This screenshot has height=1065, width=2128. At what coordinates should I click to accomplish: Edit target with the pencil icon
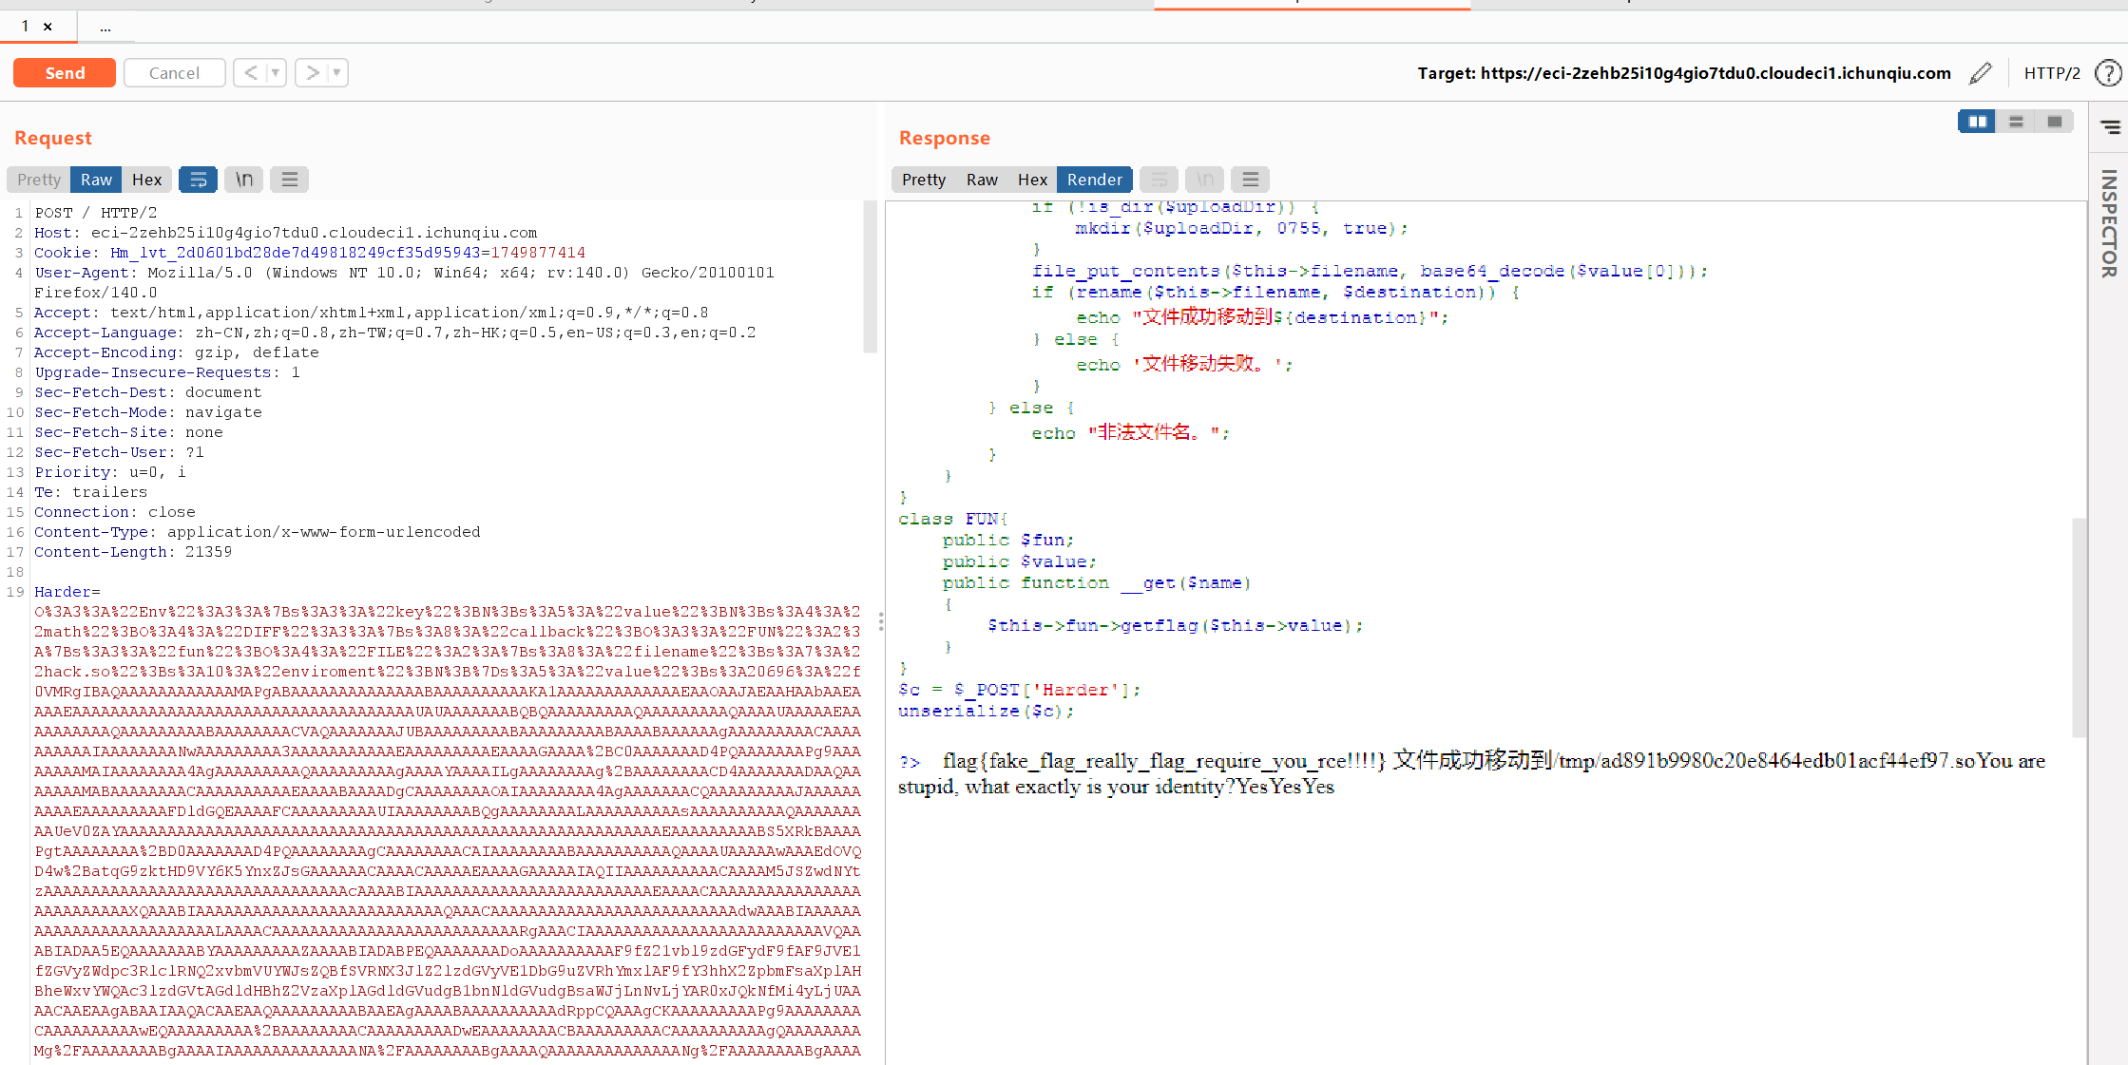pos(1980,73)
